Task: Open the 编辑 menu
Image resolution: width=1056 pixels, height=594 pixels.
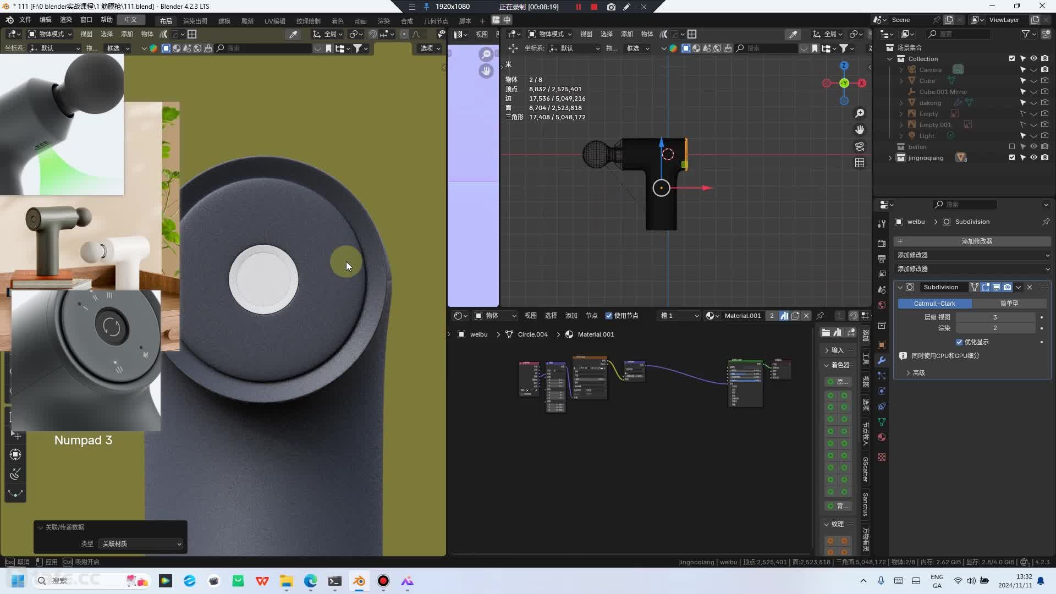Action: pos(45,20)
